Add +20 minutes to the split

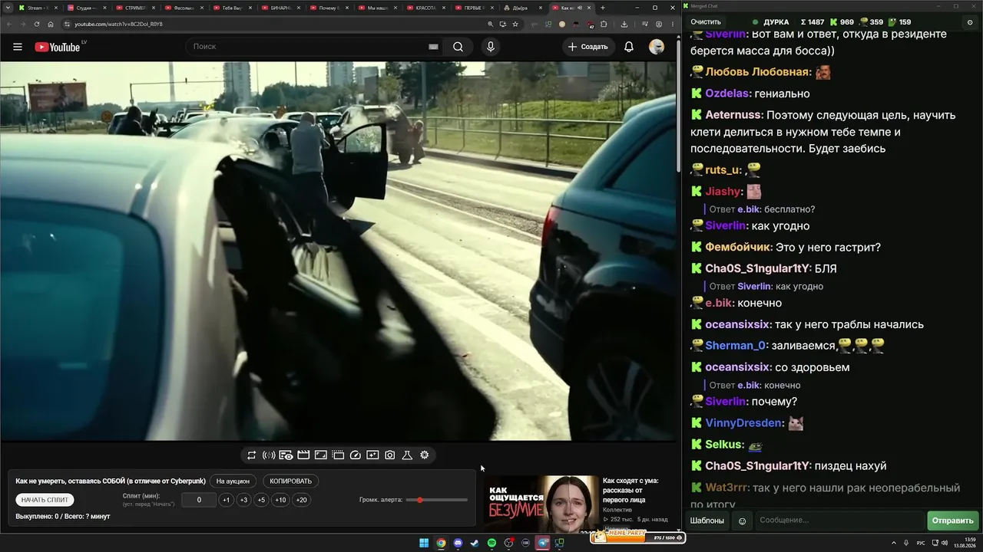pos(301,500)
